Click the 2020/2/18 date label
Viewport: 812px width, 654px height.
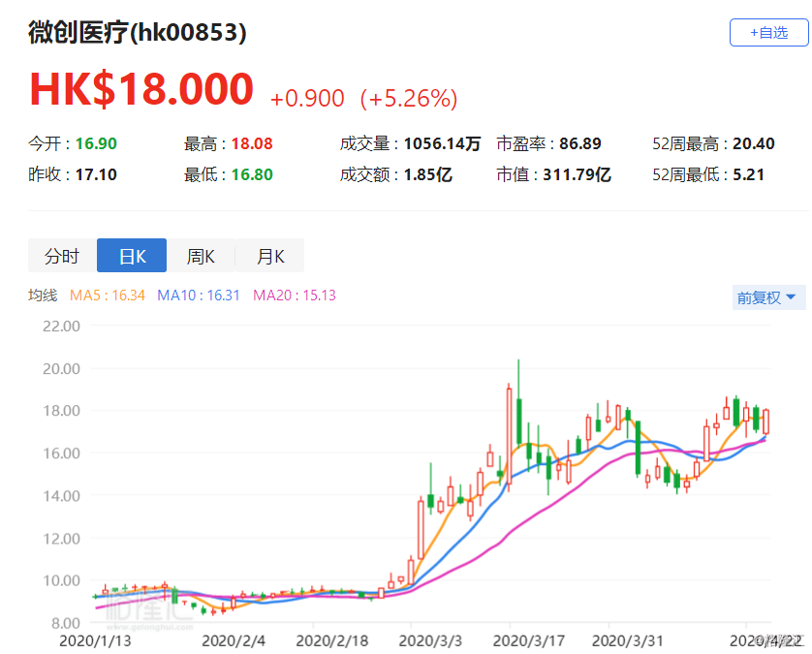pos(332,641)
